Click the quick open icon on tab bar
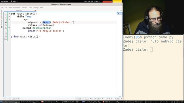The height and width of the screenshot is (103, 184). pos(118,10)
